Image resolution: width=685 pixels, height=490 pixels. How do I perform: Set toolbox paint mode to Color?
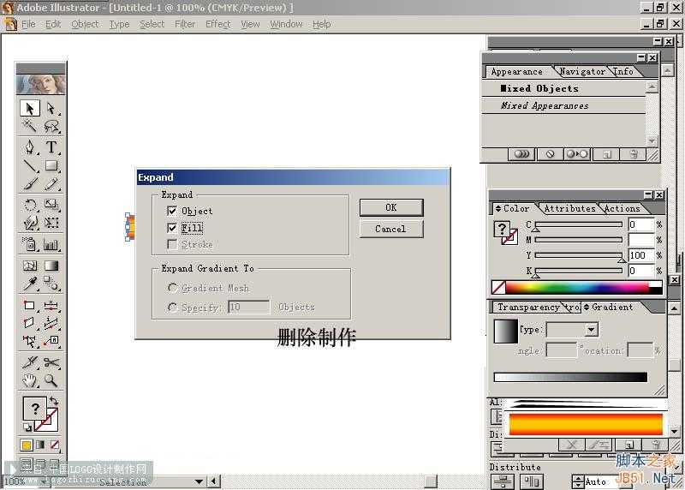27,445
